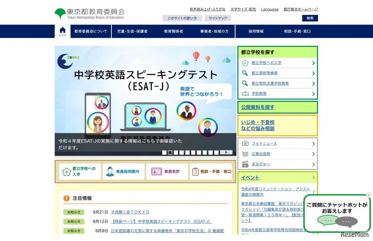Click magnifier icon beside 都立高校等検索
373x241 pixels.
coord(245,73)
